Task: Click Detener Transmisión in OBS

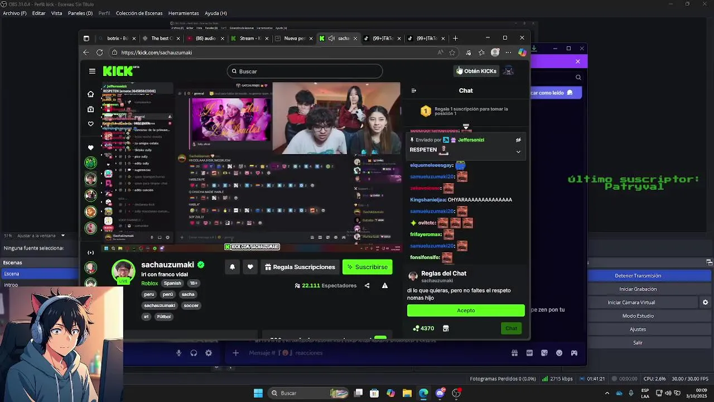Action: 638,276
